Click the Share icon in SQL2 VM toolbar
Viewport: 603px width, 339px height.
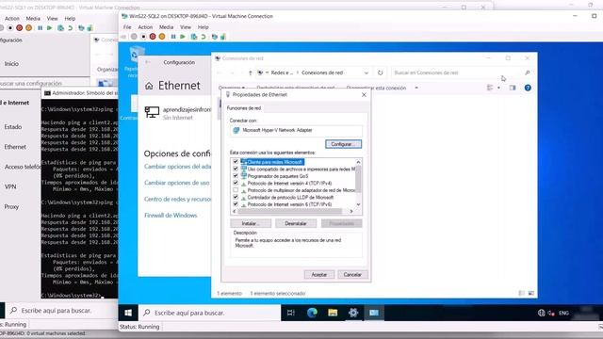[x=223, y=37]
